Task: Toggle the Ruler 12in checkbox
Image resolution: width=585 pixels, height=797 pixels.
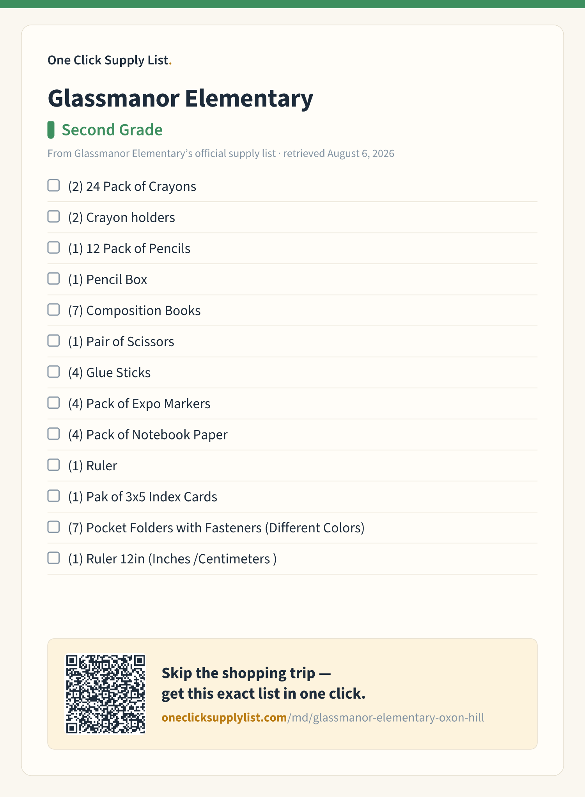Action: point(53,558)
